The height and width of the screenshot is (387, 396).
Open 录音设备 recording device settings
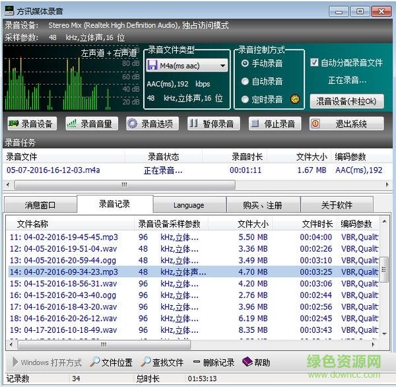coord(32,123)
